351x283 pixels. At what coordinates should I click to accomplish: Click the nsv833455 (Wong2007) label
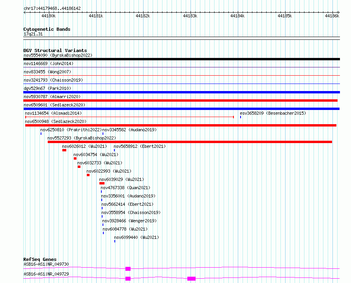pyautogui.click(x=47, y=72)
